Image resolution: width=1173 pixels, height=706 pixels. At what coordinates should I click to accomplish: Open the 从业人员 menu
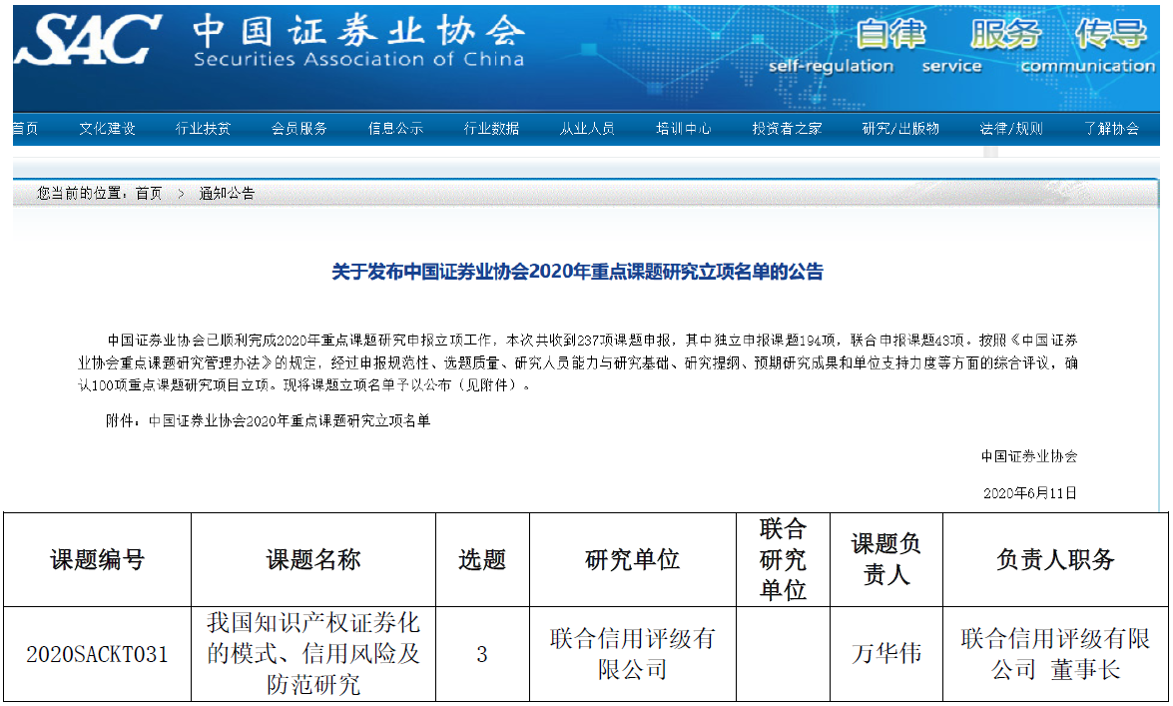[587, 129]
